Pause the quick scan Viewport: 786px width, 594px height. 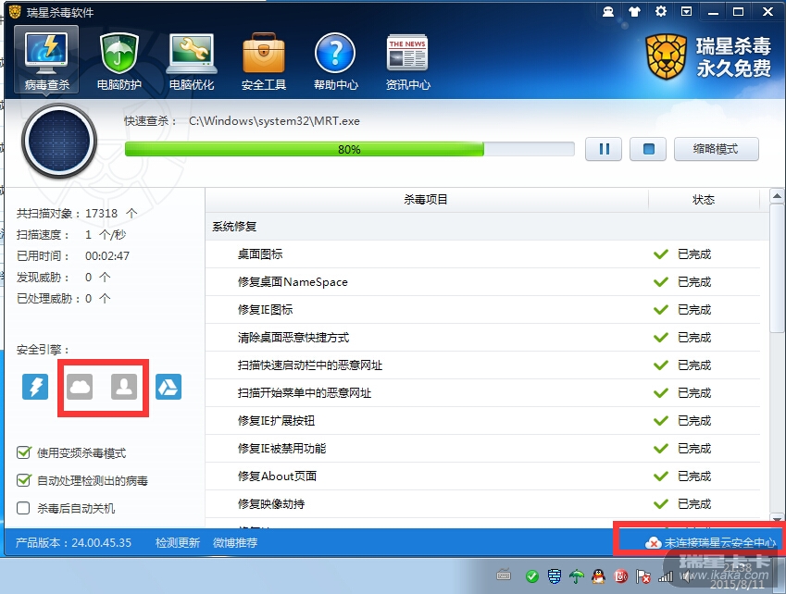604,149
